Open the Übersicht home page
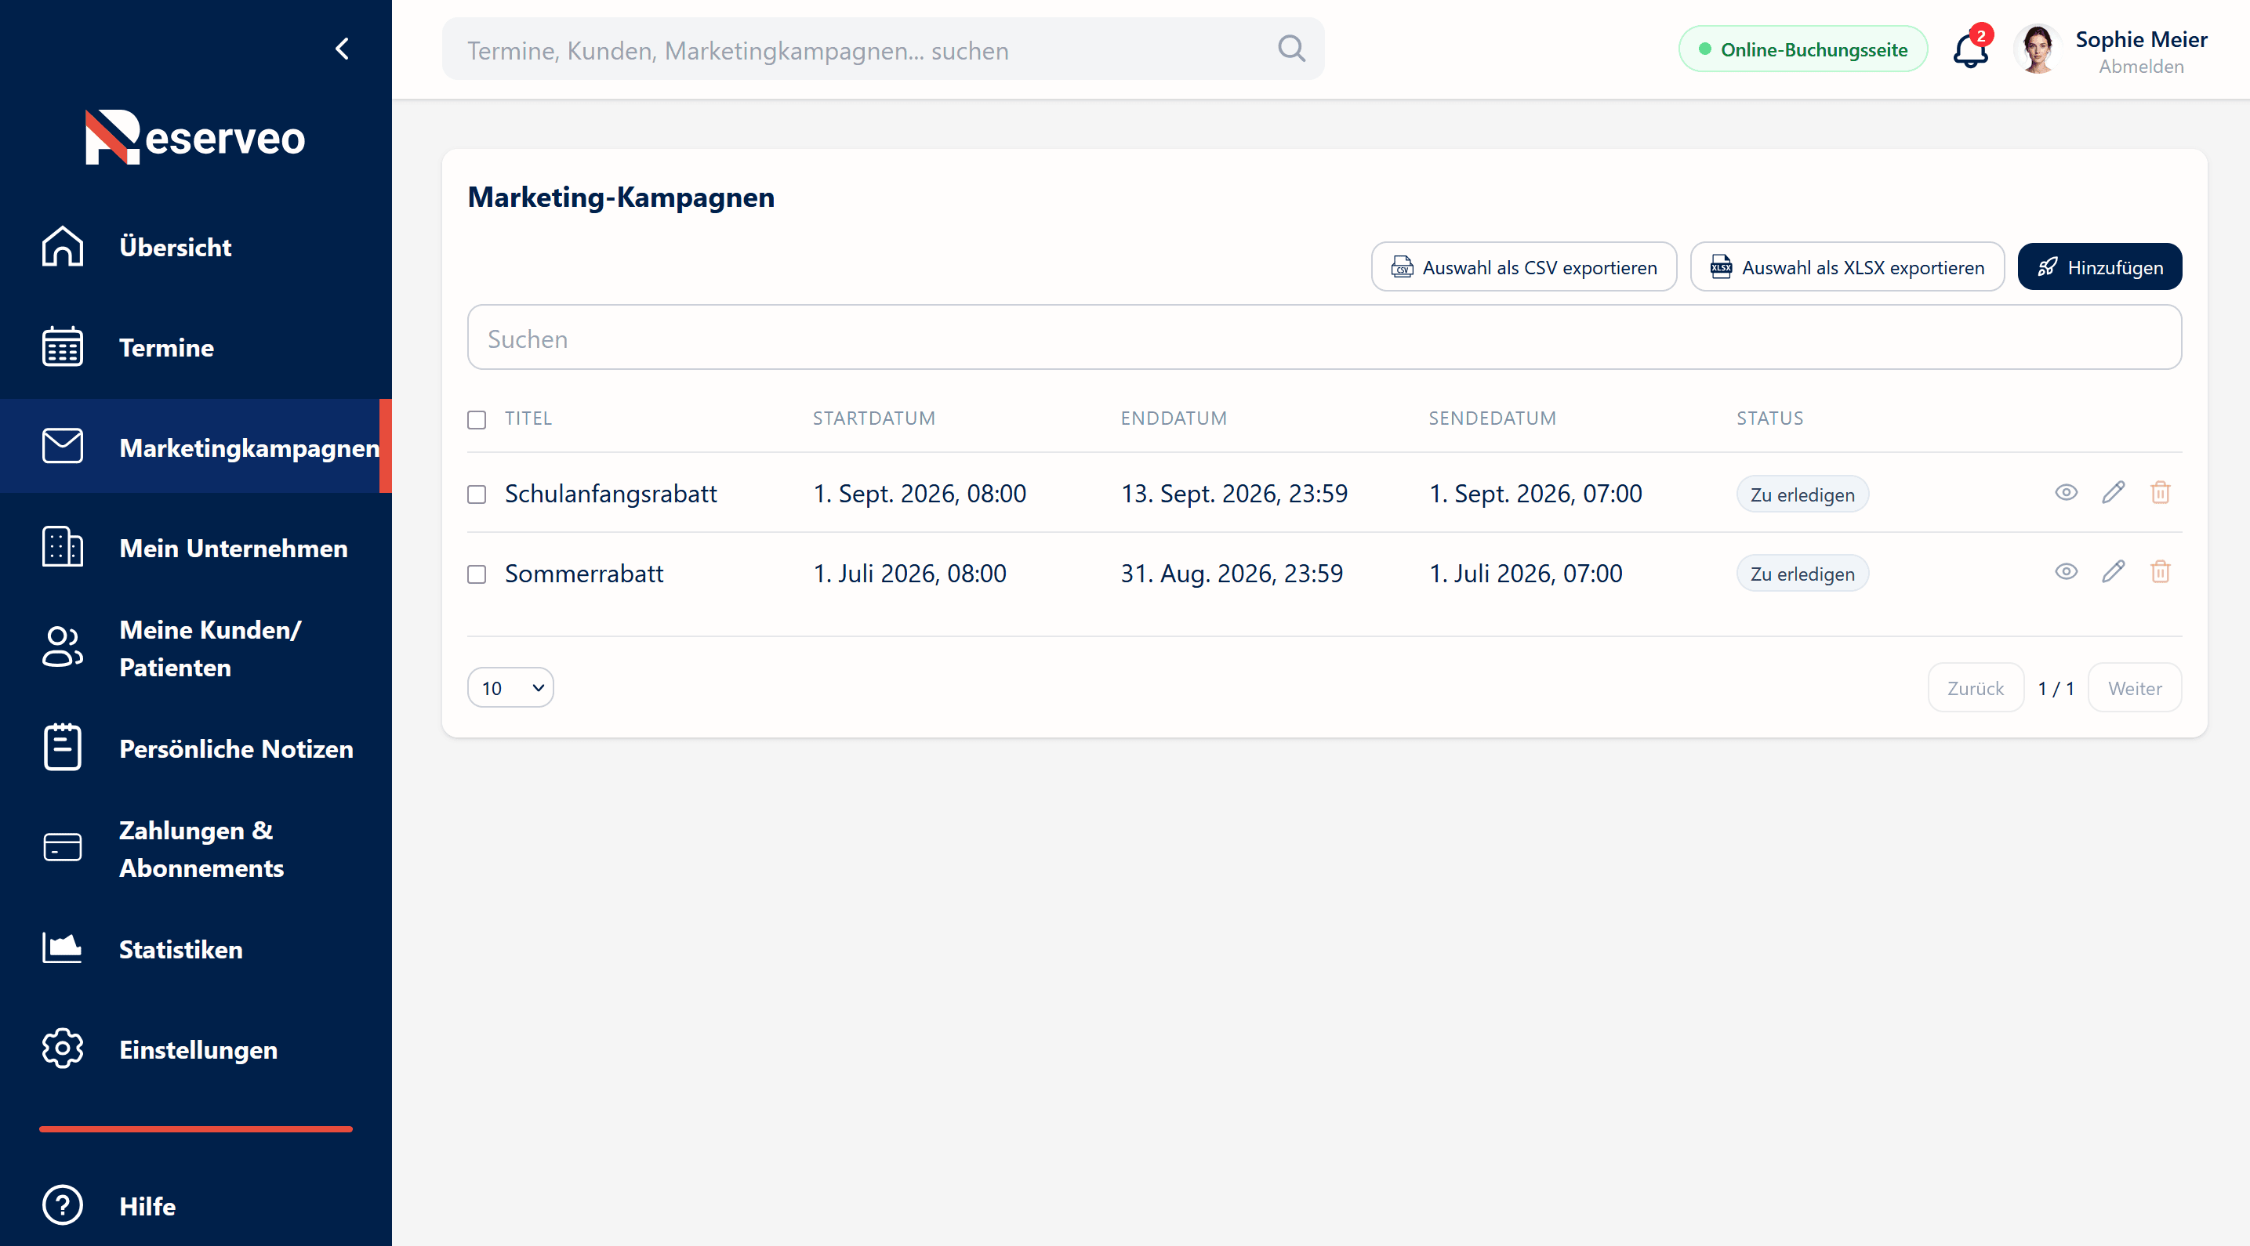 176,247
